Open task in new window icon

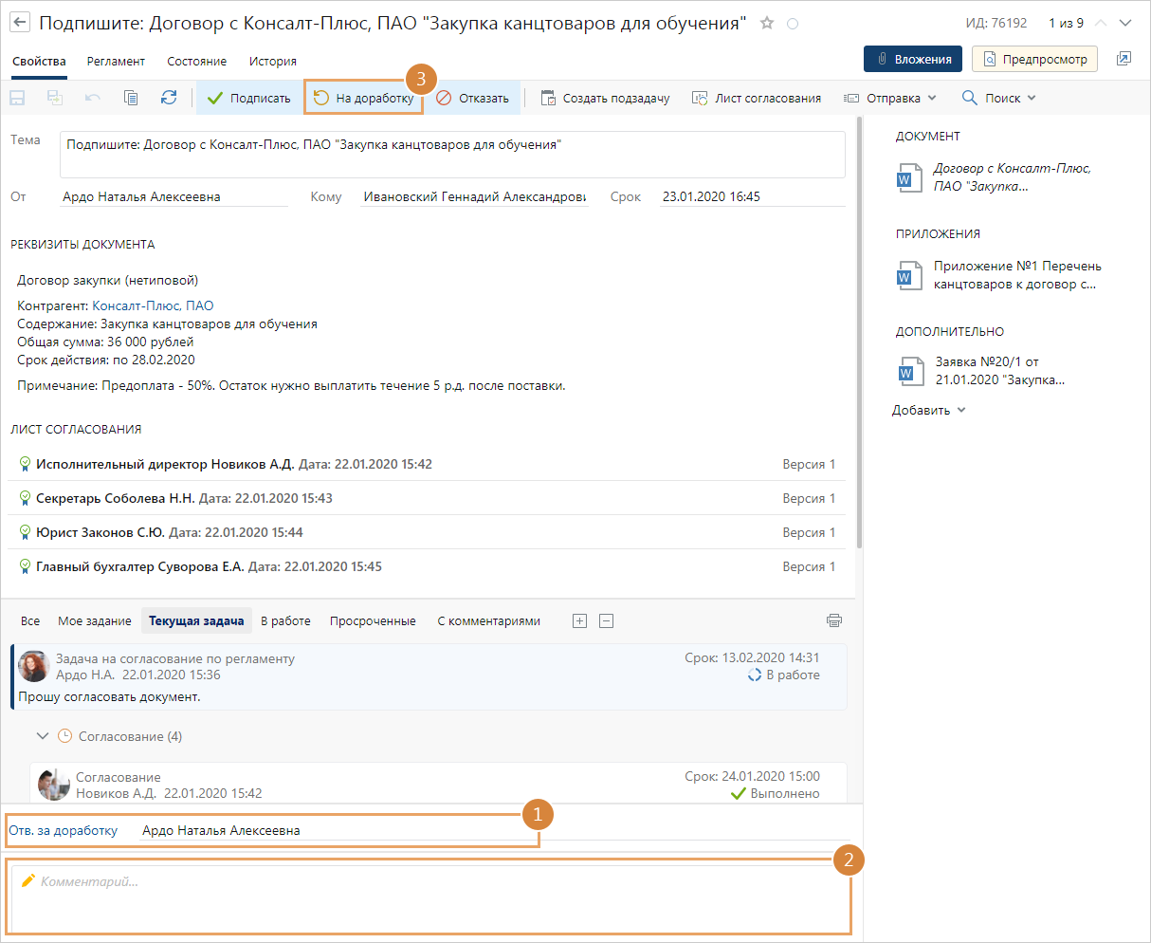[x=1124, y=59]
